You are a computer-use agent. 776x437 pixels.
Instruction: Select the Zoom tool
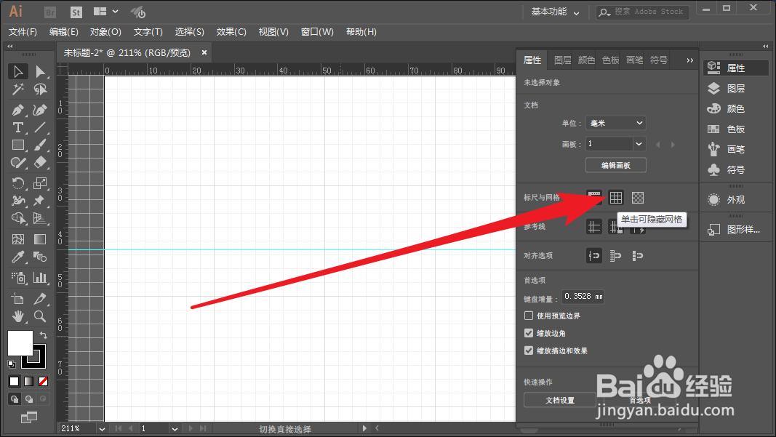[x=40, y=316]
